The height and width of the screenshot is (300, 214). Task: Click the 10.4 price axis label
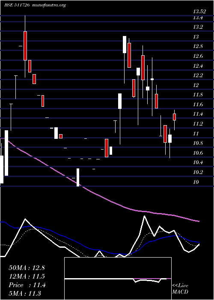point(198,162)
